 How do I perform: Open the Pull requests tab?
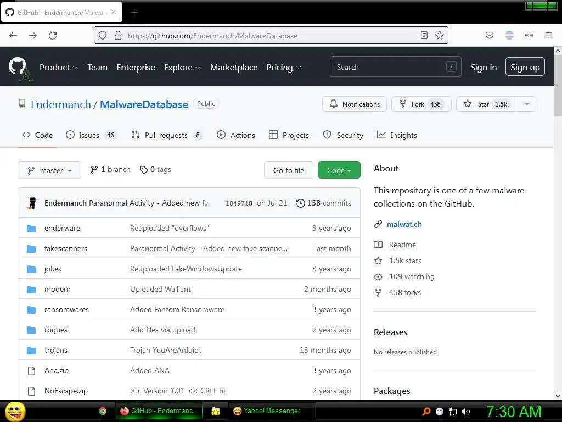[167, 135]
